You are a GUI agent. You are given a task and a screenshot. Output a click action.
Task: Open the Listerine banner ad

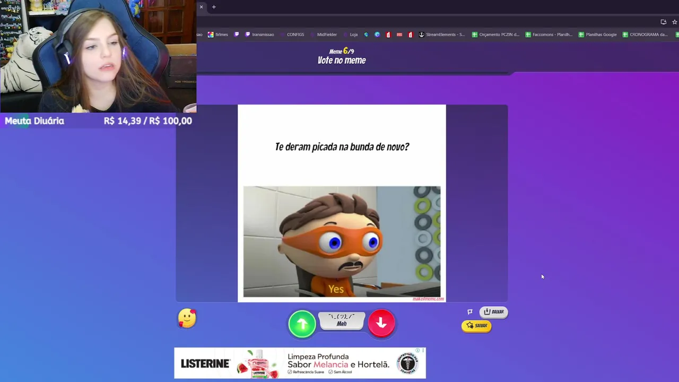pyautogui.click(x=300, y=363)
